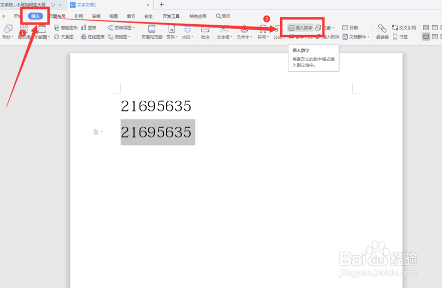
Task: Click the Text Box (文本框) icon
Action: [224, 29]
